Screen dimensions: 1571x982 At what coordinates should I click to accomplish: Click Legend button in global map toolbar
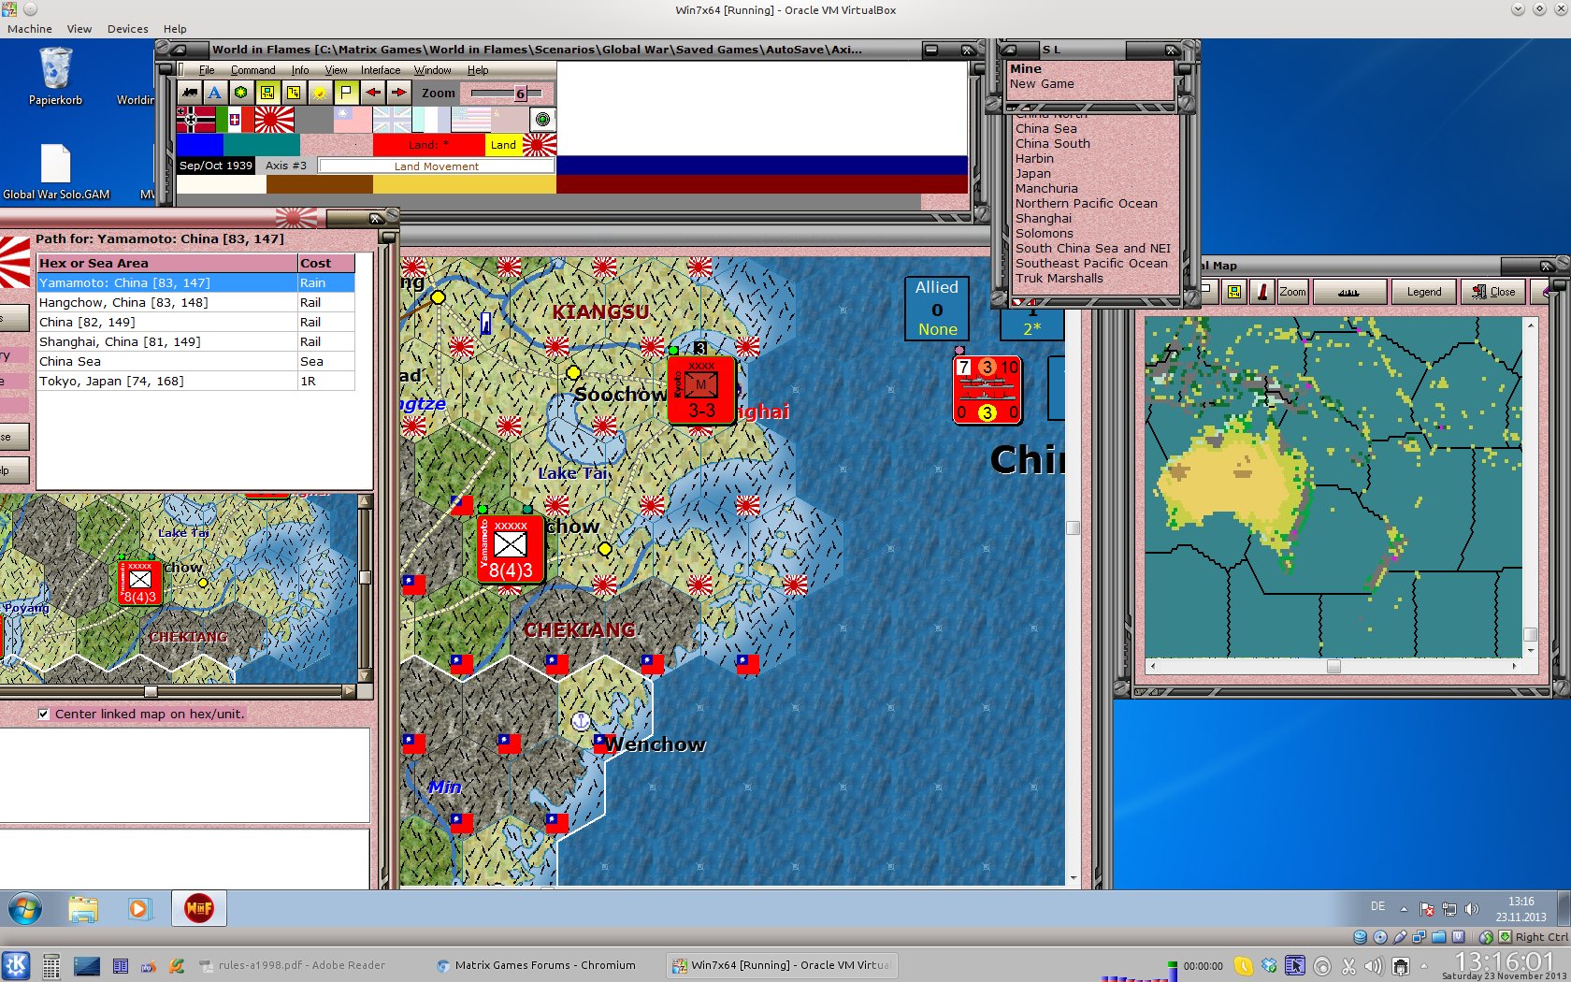point(1424,292)
